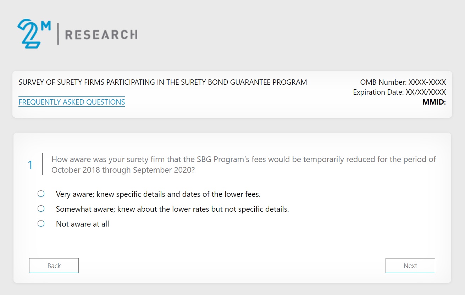The image size is (465, 295).
Task: Click the 'knew specific details and dates' answer text
Action: pos(158,194)
